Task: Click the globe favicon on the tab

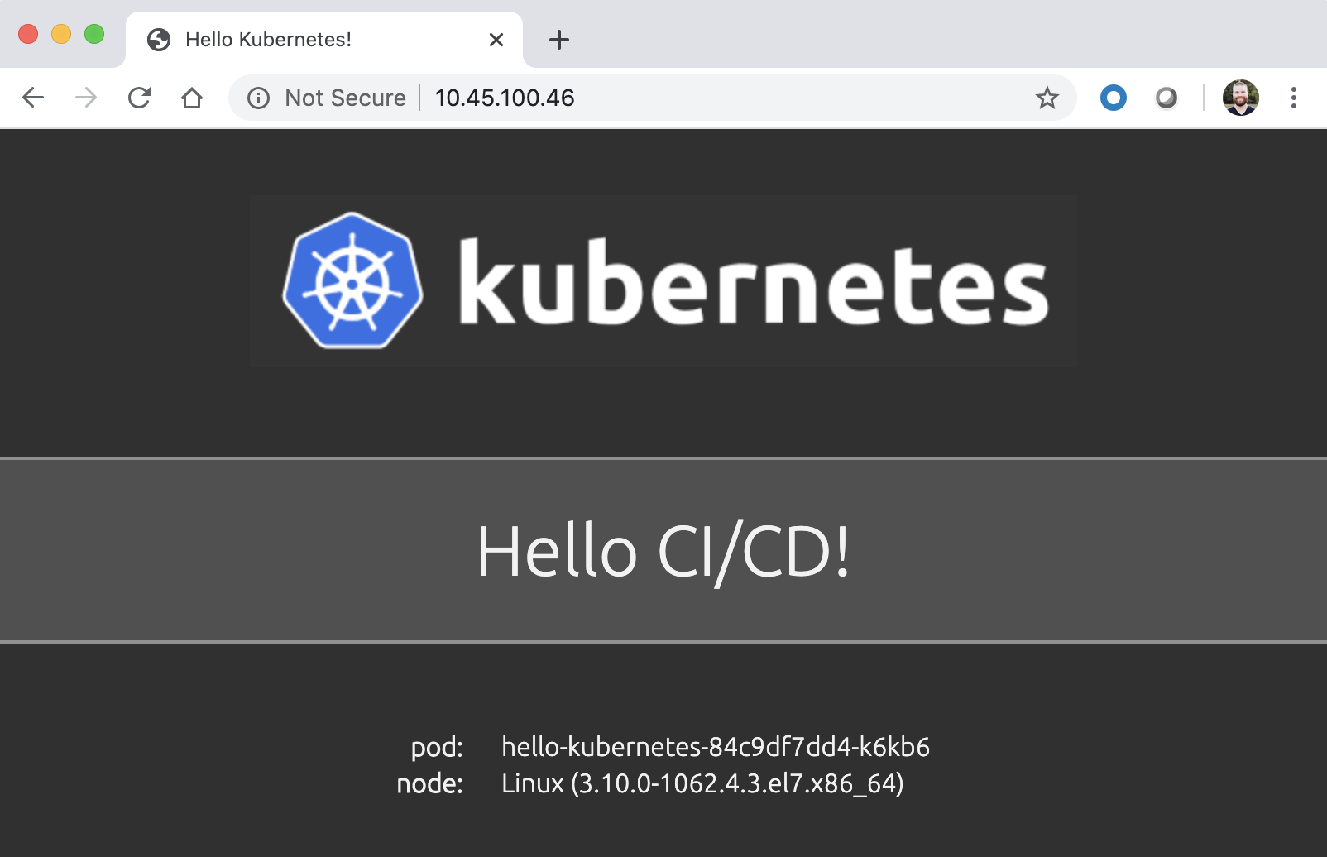Action: [x=159, y=40]
